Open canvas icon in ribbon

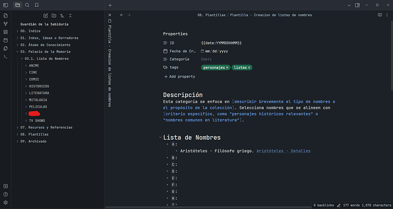[6, 32]
